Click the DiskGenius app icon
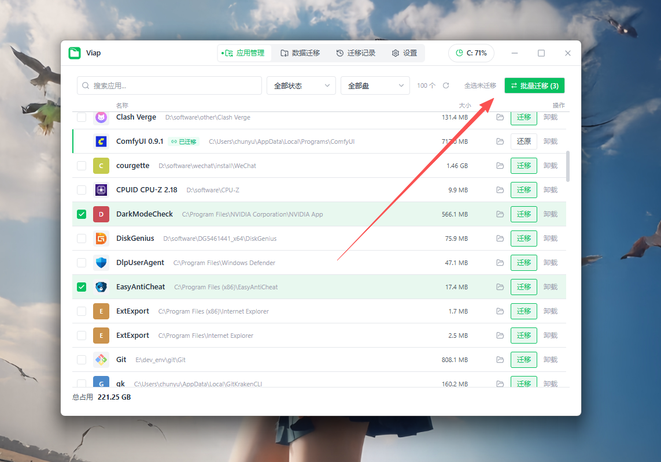 coord(101,239)
